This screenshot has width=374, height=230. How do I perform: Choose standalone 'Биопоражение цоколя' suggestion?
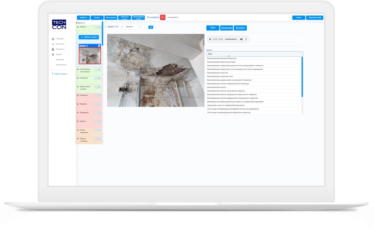click(254, 87)
